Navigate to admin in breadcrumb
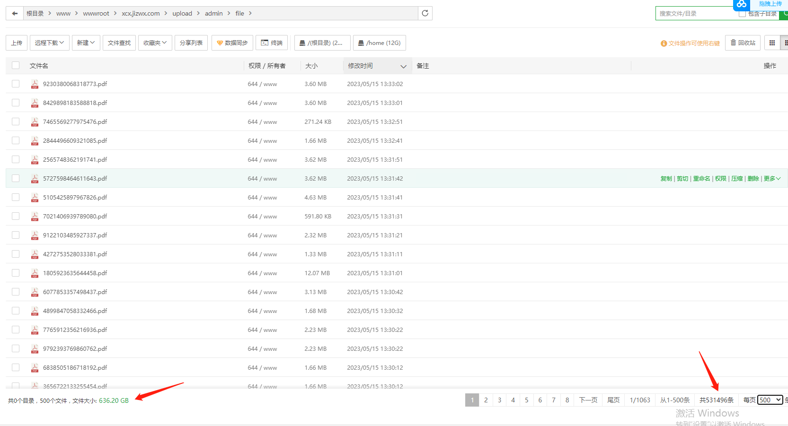The image size is (788, 426). (213, 13)
